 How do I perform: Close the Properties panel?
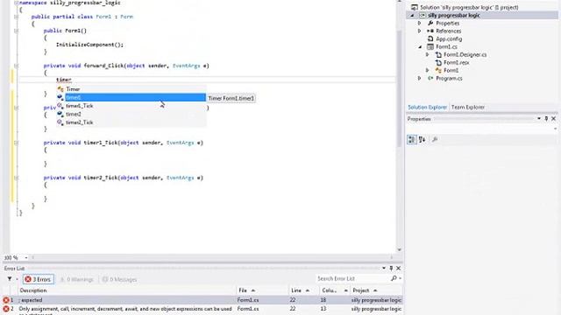coord(553,119)
